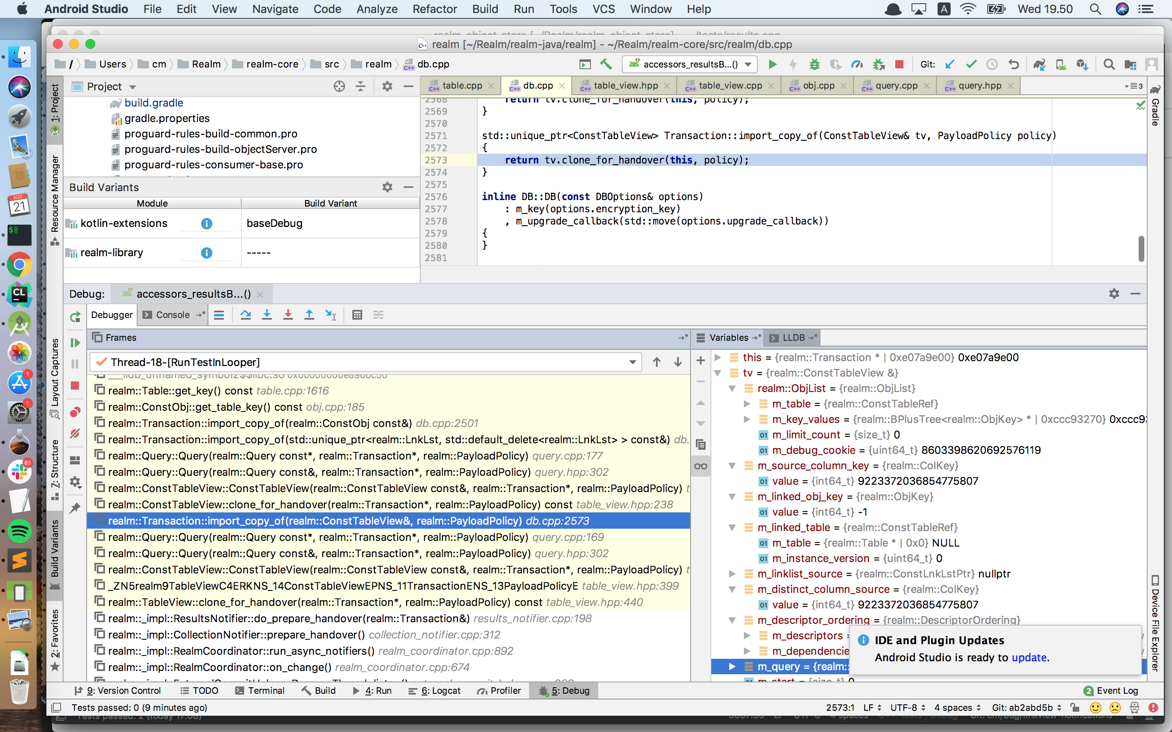Click Step Over in debugger toolbar

click(245, 315)
